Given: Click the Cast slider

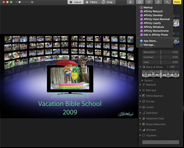Looking at the screenshot, I should point(161,62).
